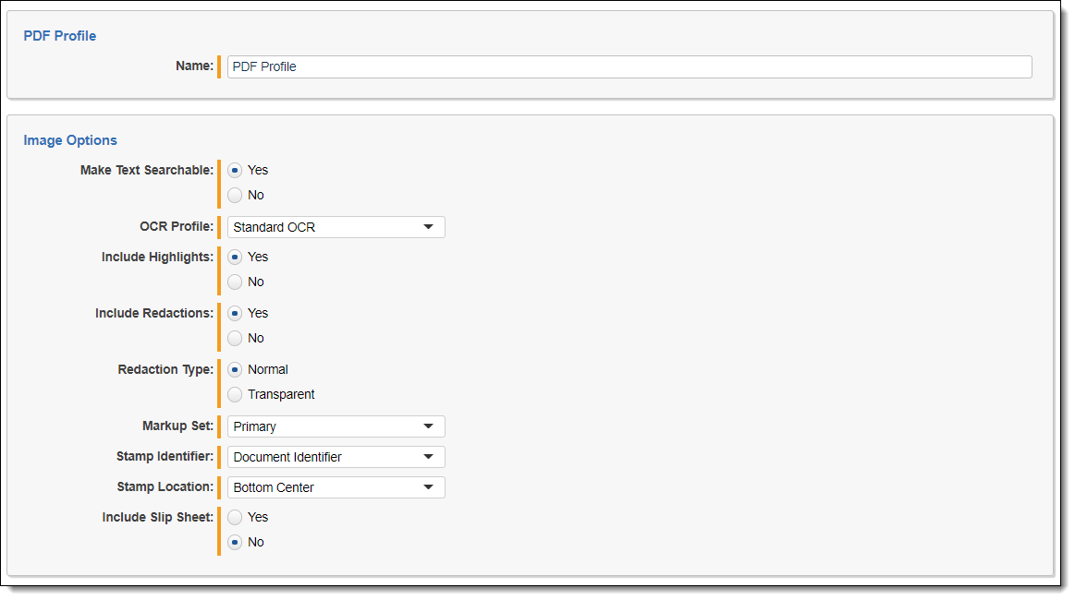Select No for Include Slip Sheet
Viewport: 1075px width, 600px height.
(x=235, y=542)
